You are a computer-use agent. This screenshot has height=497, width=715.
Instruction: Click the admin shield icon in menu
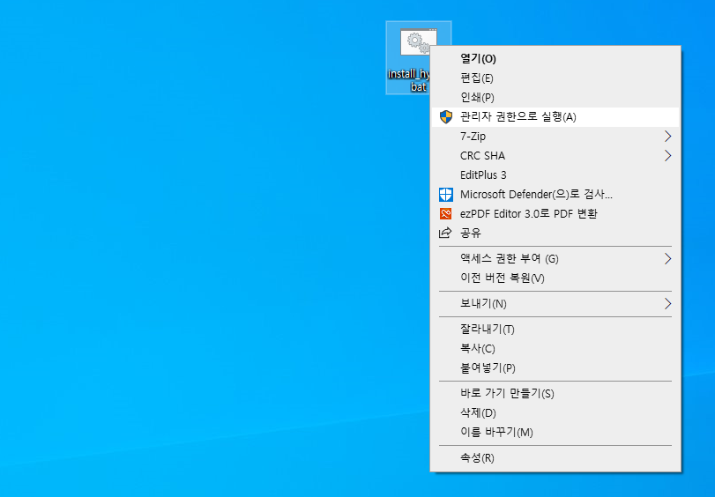[445, 116]
